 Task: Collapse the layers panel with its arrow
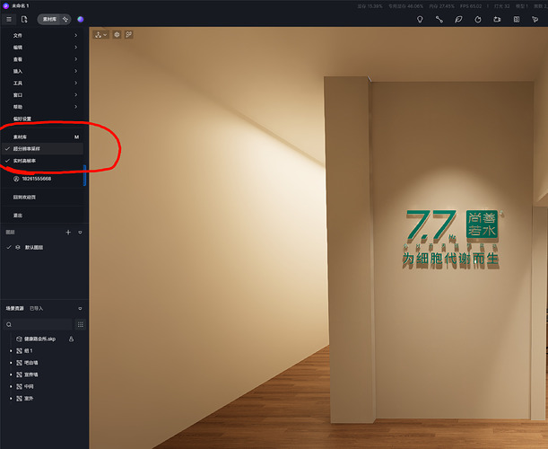[80, 232]
